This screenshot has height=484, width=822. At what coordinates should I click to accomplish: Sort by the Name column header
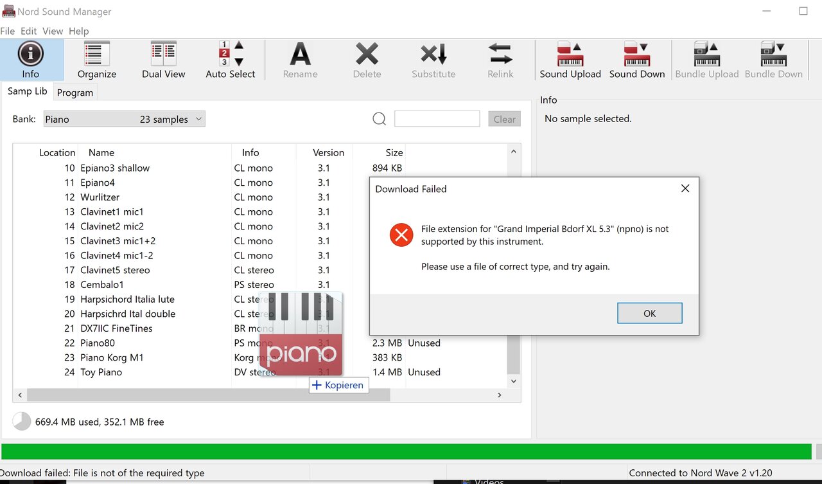tap(101, 152)
